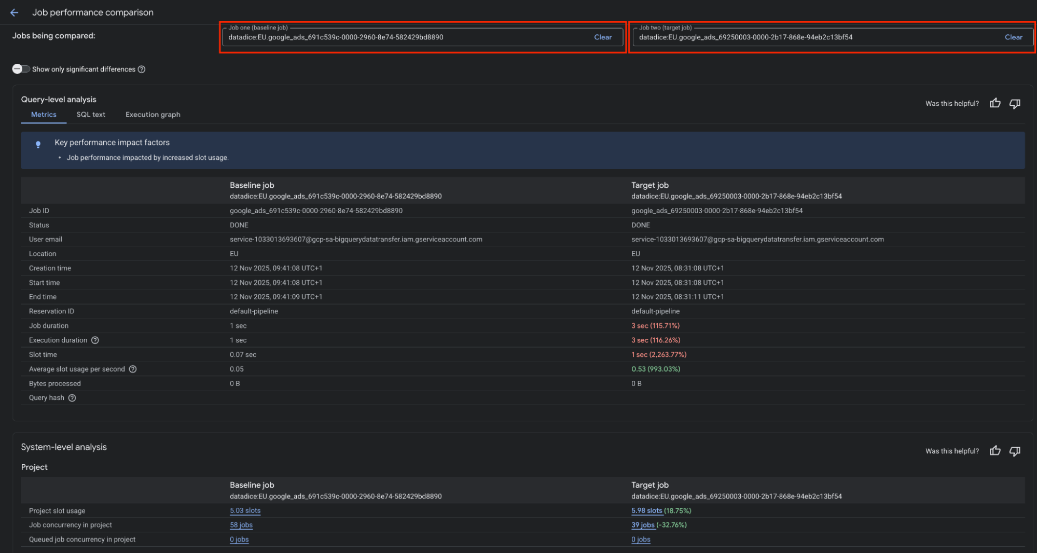Click into the Job one baseline job input

tap(405, 37)
